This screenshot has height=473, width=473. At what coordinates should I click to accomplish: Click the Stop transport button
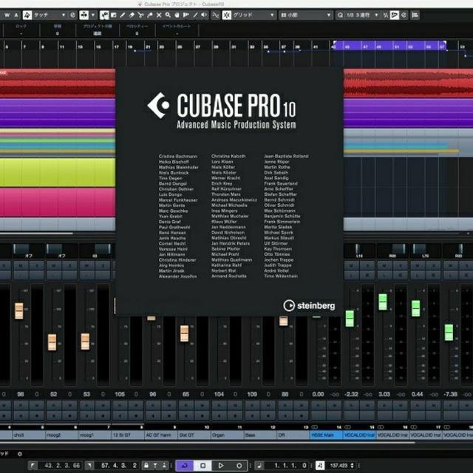pyautogui.click(x=203, y=466)
